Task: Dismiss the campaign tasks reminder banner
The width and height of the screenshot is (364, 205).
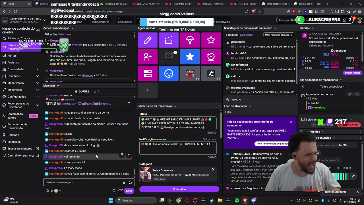Action: pos(291,122)
